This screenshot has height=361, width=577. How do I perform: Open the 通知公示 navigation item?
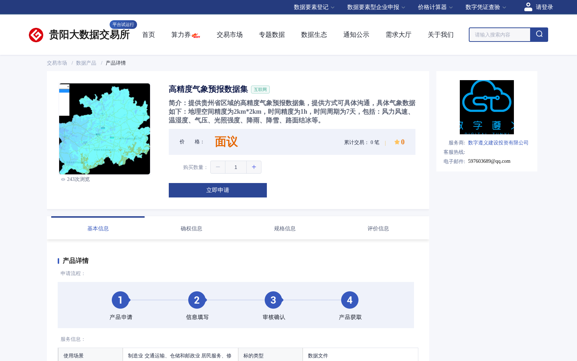(356, 35)
